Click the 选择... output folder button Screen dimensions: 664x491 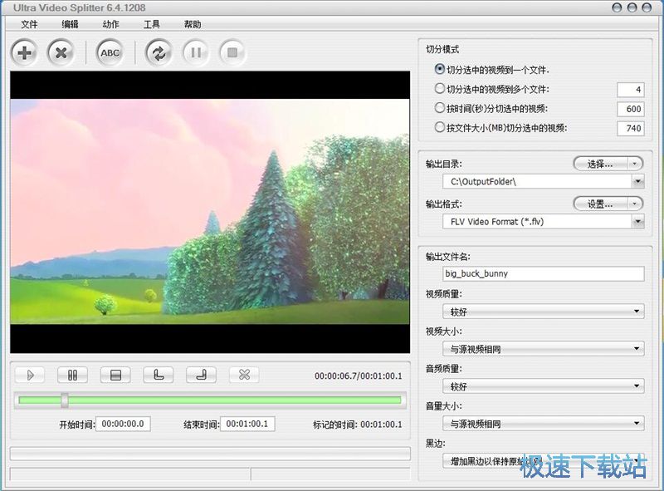pyautogui.click(x=600, y=164)
